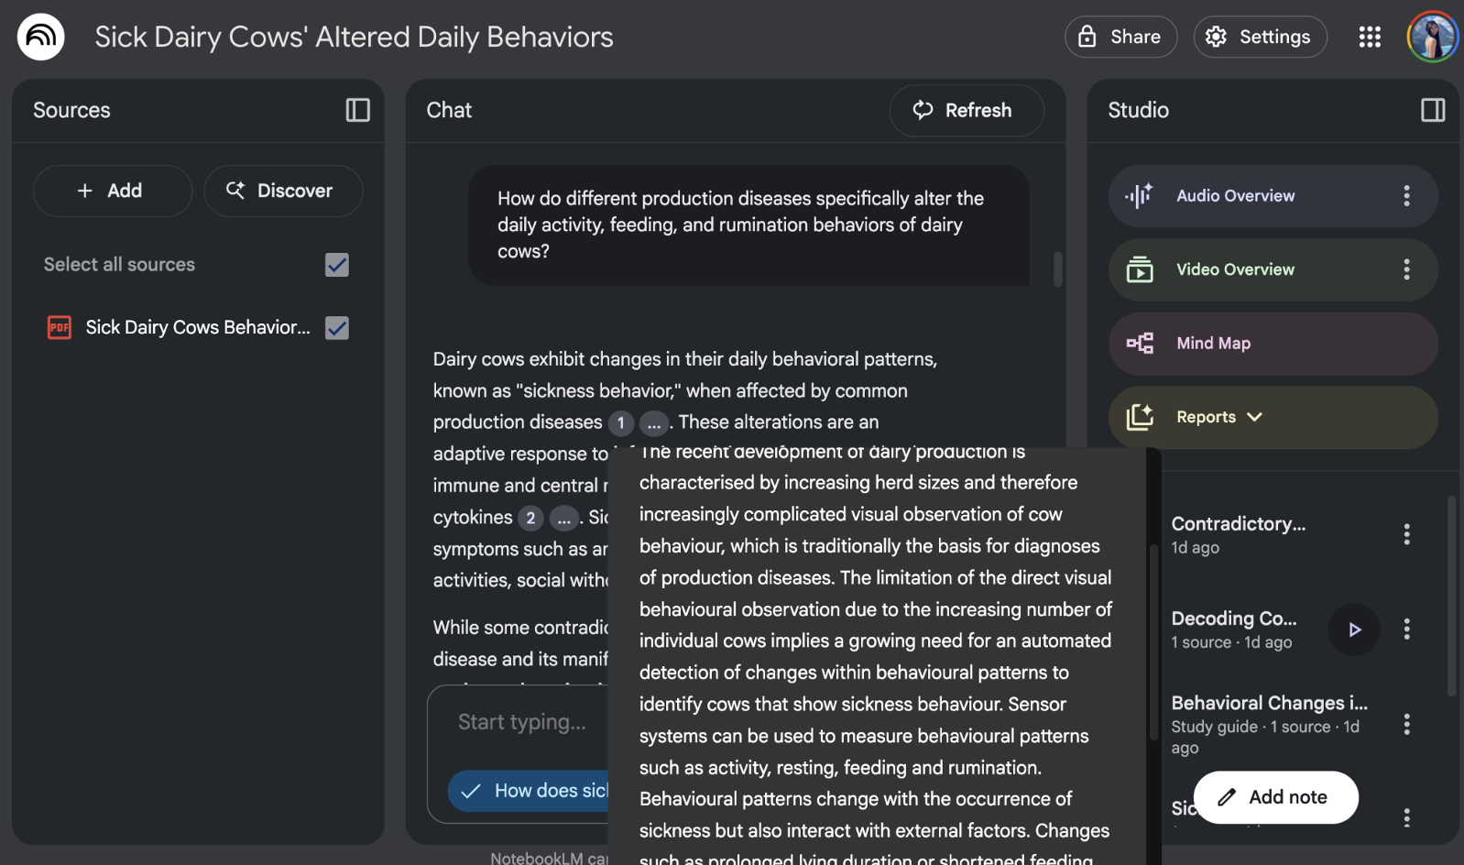Click the NotebookLM logo icon
The image size is (1464, 865).
pos(40,37)
